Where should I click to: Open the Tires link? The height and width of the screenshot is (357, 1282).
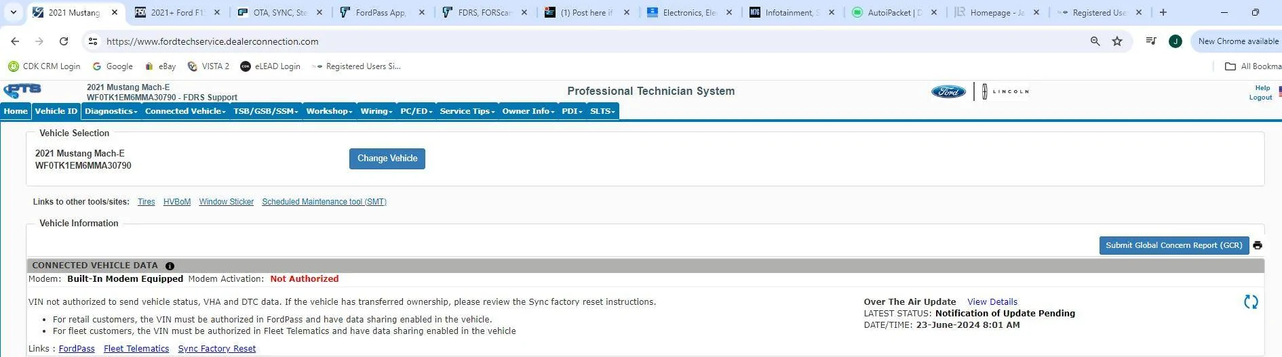147,202
